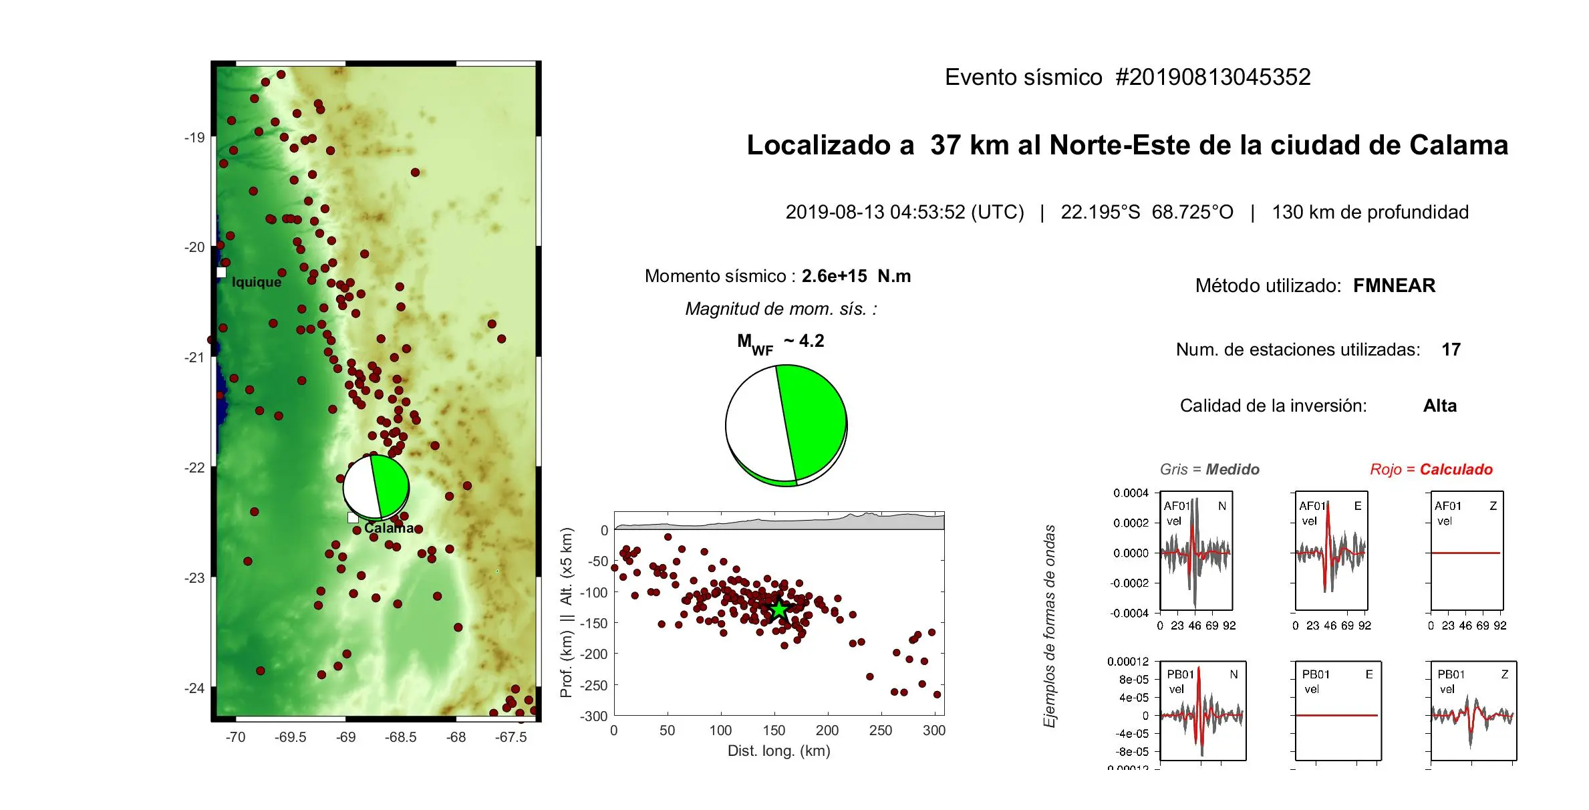This screenshot has width=1589, height=810.
Task: Click the inversion quality value 'Alta'
Action: click(1439, 406)
